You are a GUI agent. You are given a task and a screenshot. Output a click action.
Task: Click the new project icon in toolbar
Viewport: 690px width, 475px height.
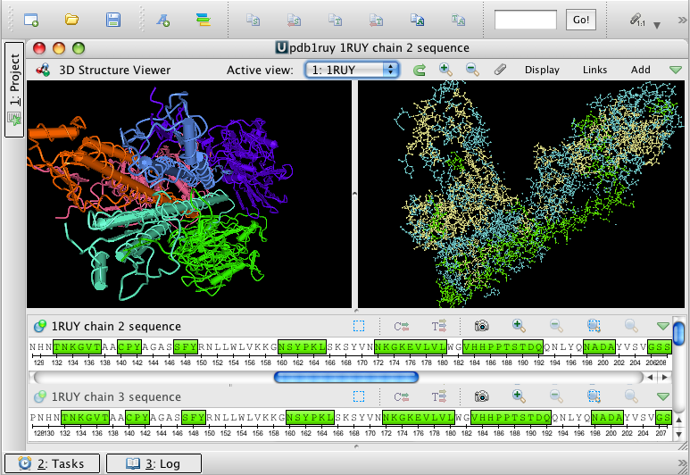tap(31, 19)
